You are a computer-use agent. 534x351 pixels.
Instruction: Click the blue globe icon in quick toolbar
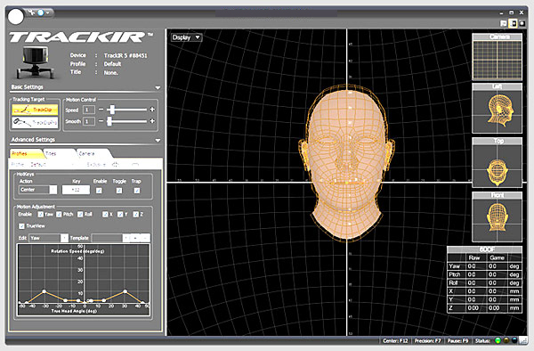[41, 12]
